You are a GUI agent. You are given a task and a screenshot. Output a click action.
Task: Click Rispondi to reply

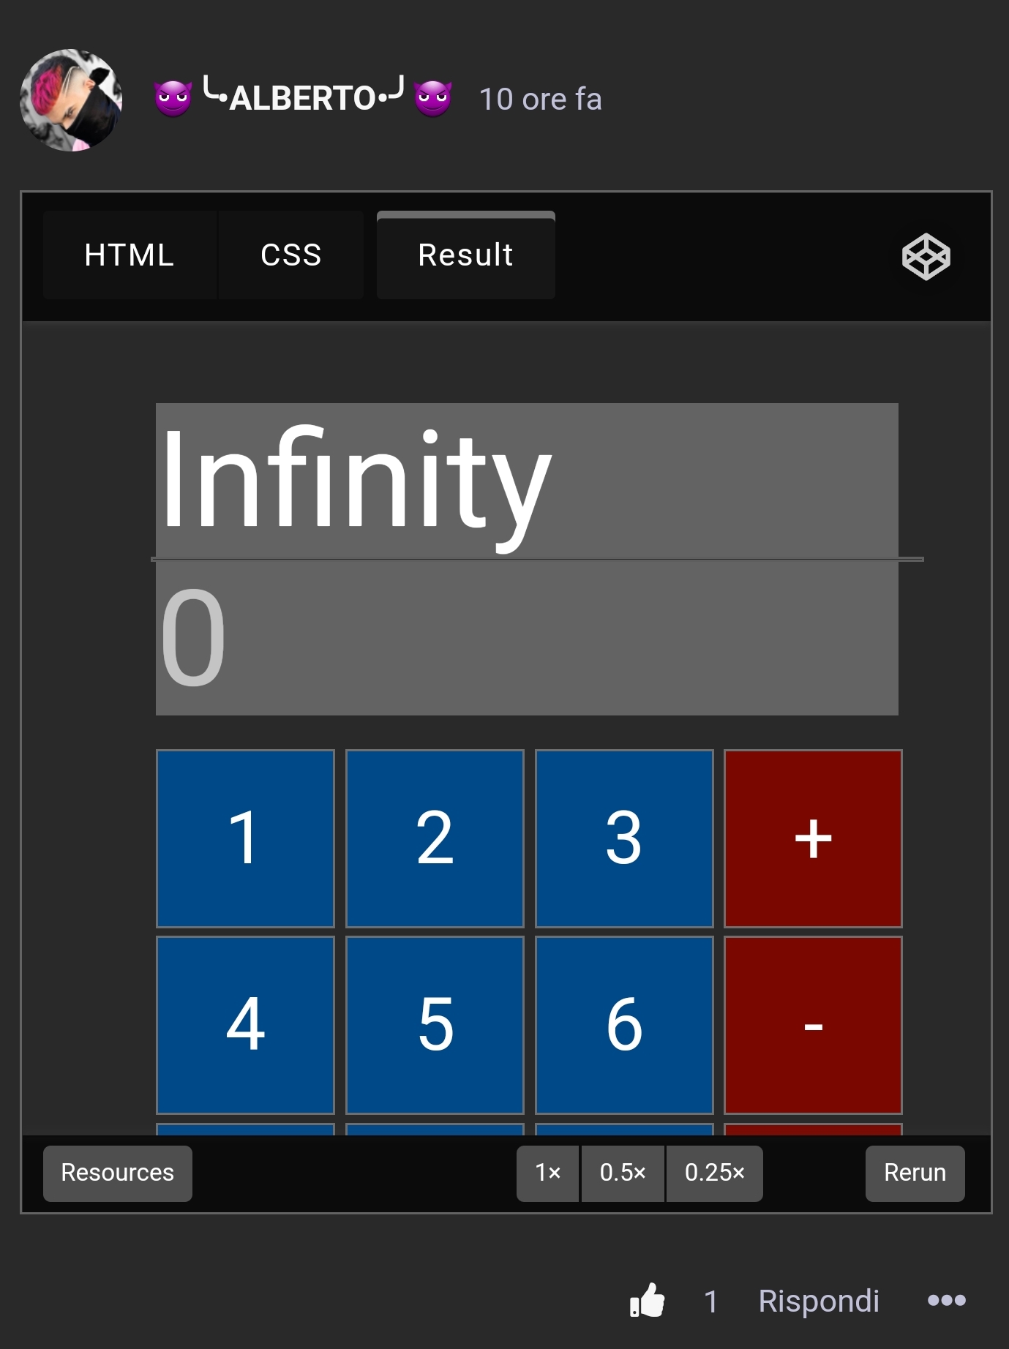click(x=819, y=1301)
